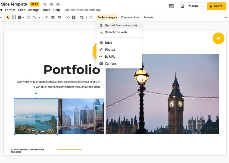Open the Arrange menu

33,10
